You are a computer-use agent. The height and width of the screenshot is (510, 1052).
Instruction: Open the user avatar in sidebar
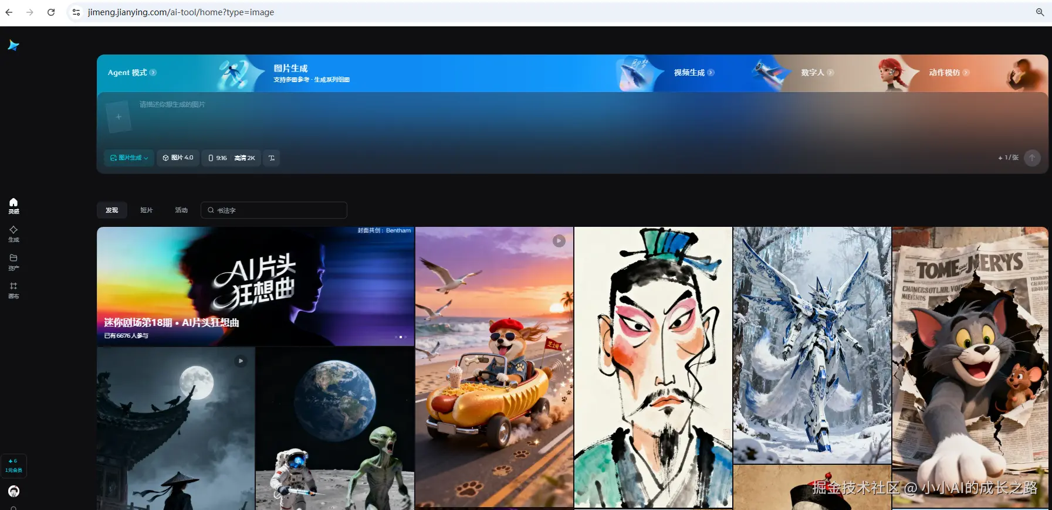click(x=13, y=491)
